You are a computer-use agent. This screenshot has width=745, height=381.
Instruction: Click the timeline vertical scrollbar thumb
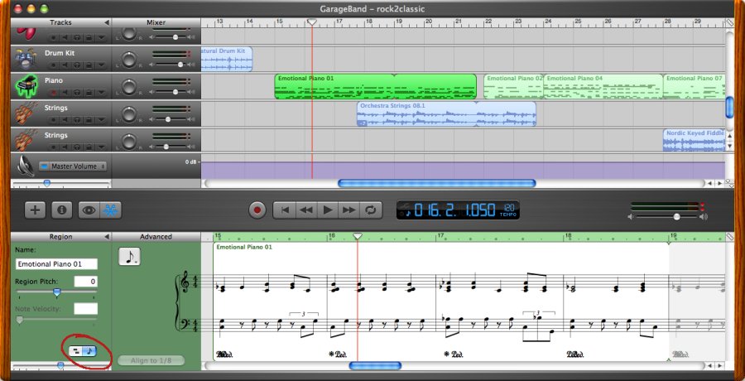pos(730,107)
